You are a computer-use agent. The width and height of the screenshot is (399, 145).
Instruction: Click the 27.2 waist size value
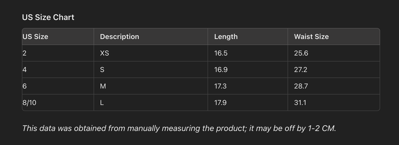pos(300,69)
